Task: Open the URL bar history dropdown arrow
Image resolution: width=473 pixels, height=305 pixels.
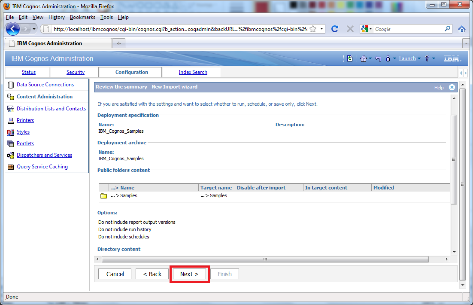Action: (x=321, y=29)
